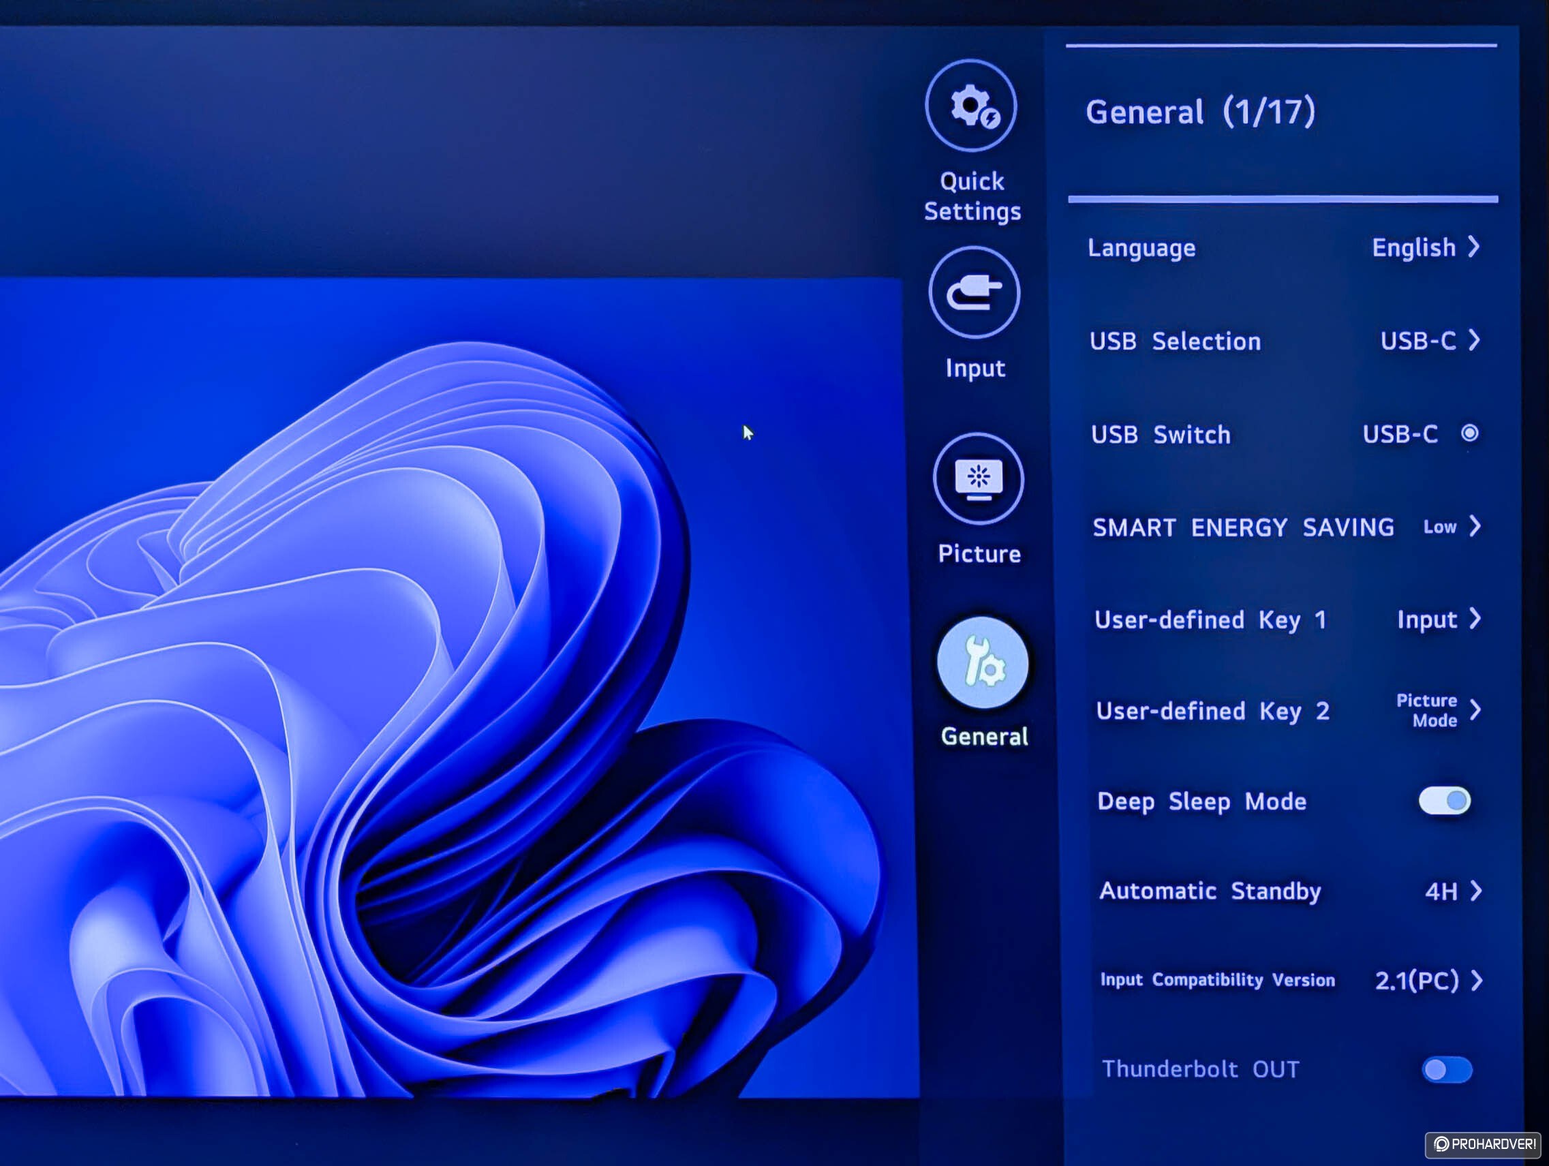Click the 4H standby value
Screen dimensions: 1549x1166
coord(1441,891)
